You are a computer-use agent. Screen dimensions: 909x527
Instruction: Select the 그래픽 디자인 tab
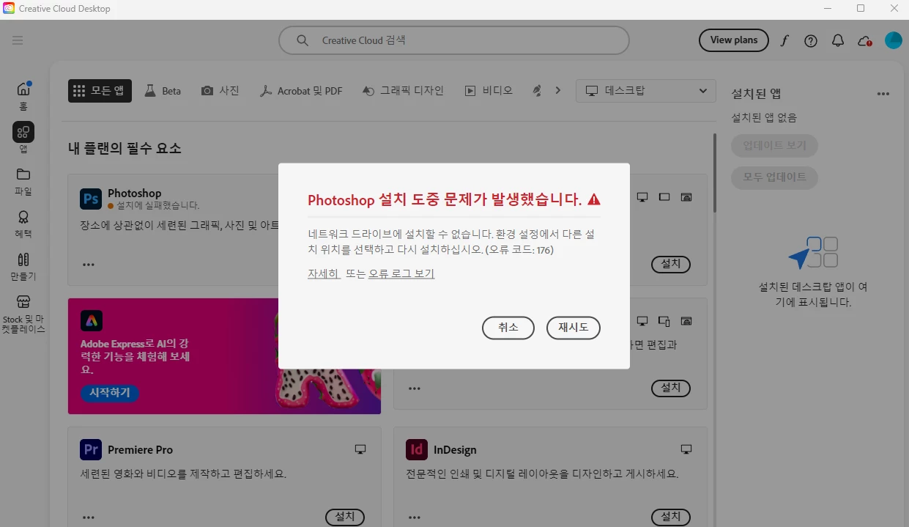tap(403, 91)
